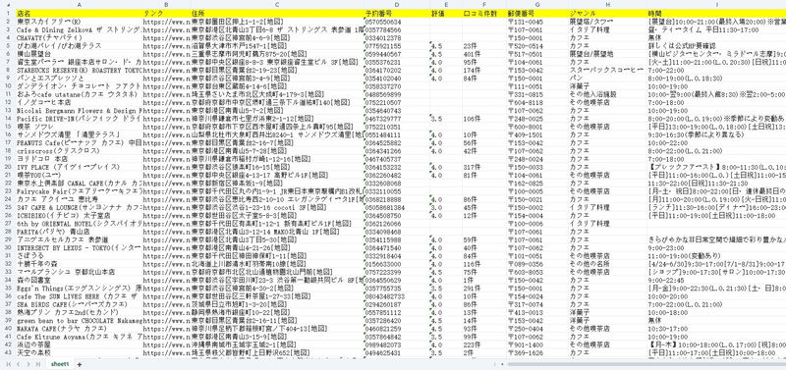The width and height of the screenshot is (786, 370).
Task: Select the 291件 review count cell
Action: [484, 288]
